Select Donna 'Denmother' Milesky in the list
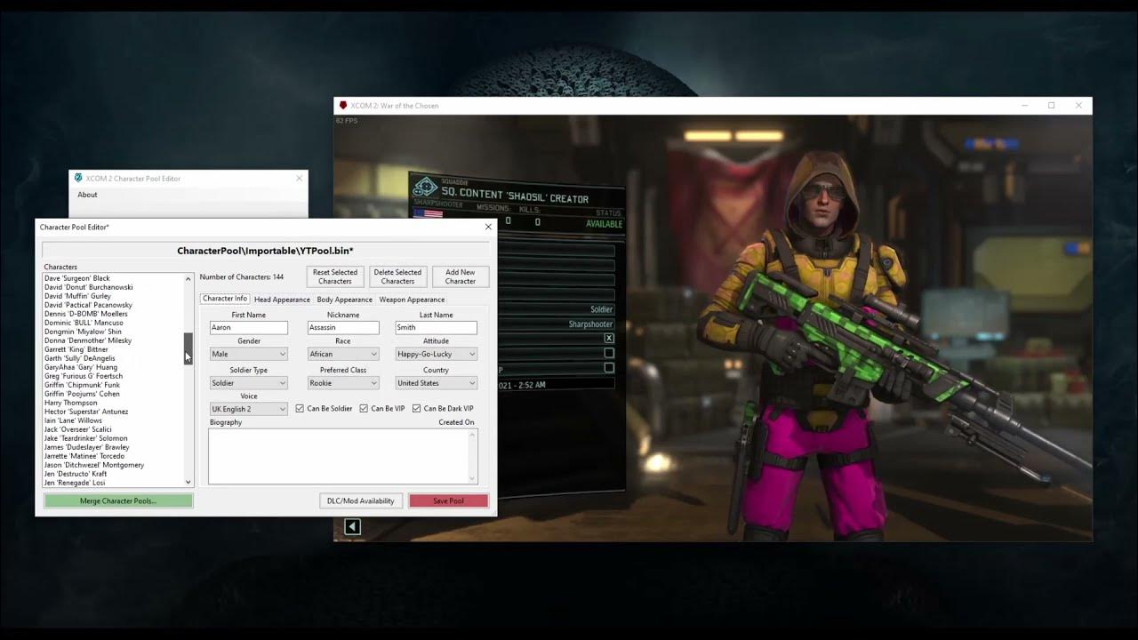Viewport: 1138px width, 640px height. [88, 340]
